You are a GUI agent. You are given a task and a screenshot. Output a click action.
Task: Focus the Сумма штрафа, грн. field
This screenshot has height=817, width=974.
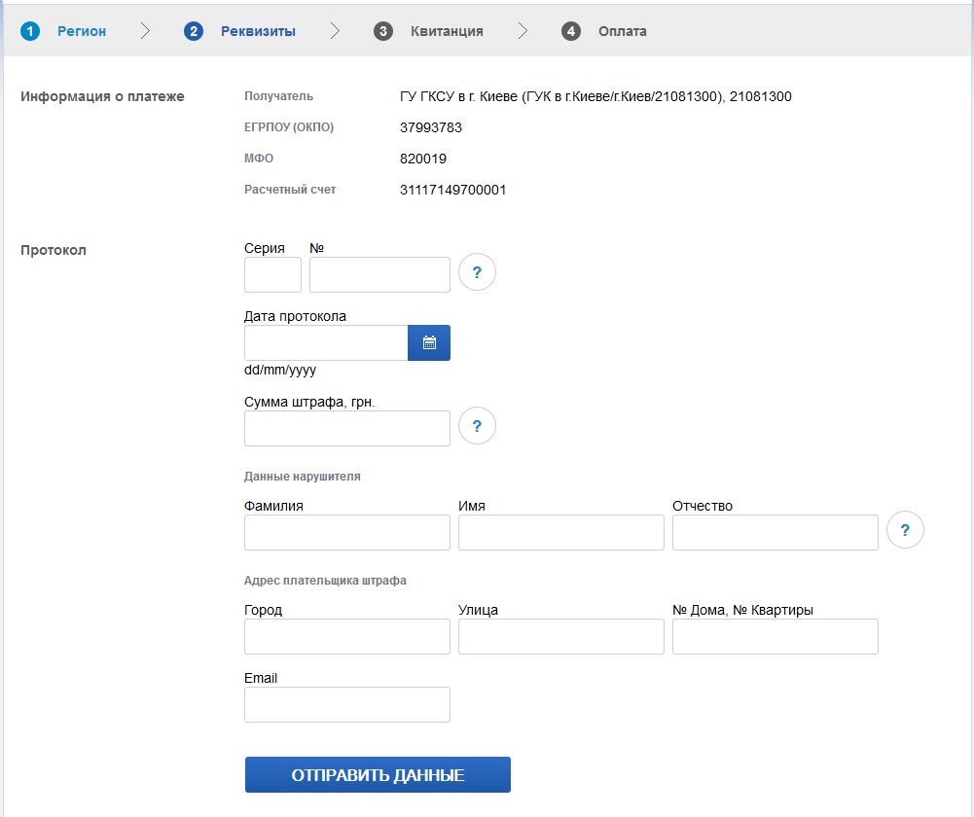(347, 429)
